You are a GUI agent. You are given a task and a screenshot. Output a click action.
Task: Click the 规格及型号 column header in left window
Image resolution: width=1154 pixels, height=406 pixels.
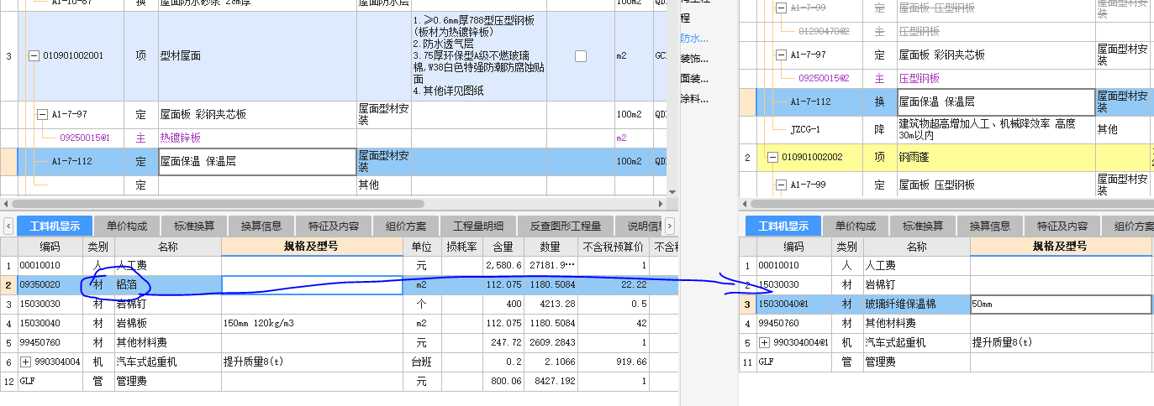[313, 246]
